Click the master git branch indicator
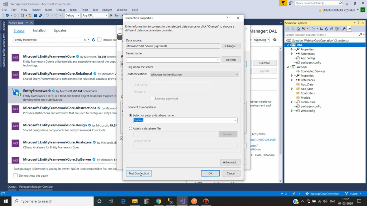This screenshot has height=206, width=367. [x=353, y=193]
